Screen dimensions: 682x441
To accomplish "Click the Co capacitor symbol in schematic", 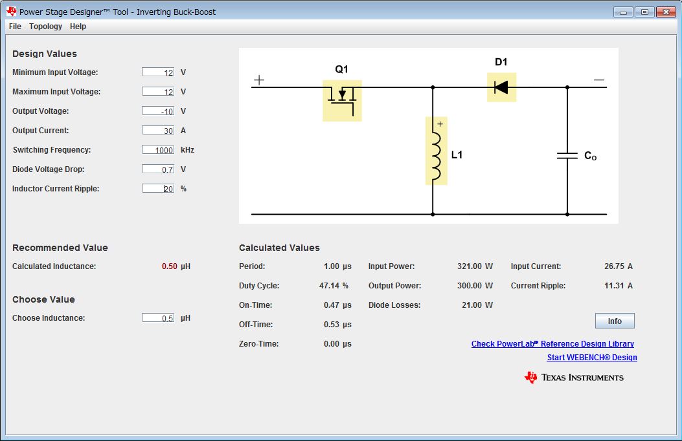I will click(567, 155).
